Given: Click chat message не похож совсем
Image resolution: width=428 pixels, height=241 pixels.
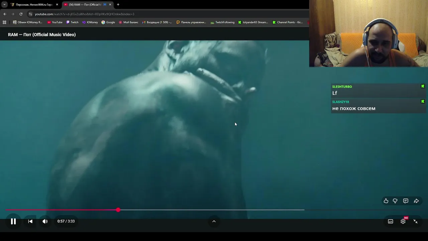Looking at the screenshot, I should tap(354, 108).
